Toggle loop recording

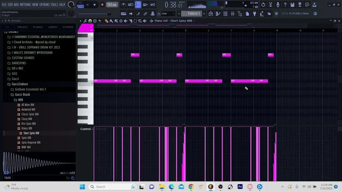point(153,5)
